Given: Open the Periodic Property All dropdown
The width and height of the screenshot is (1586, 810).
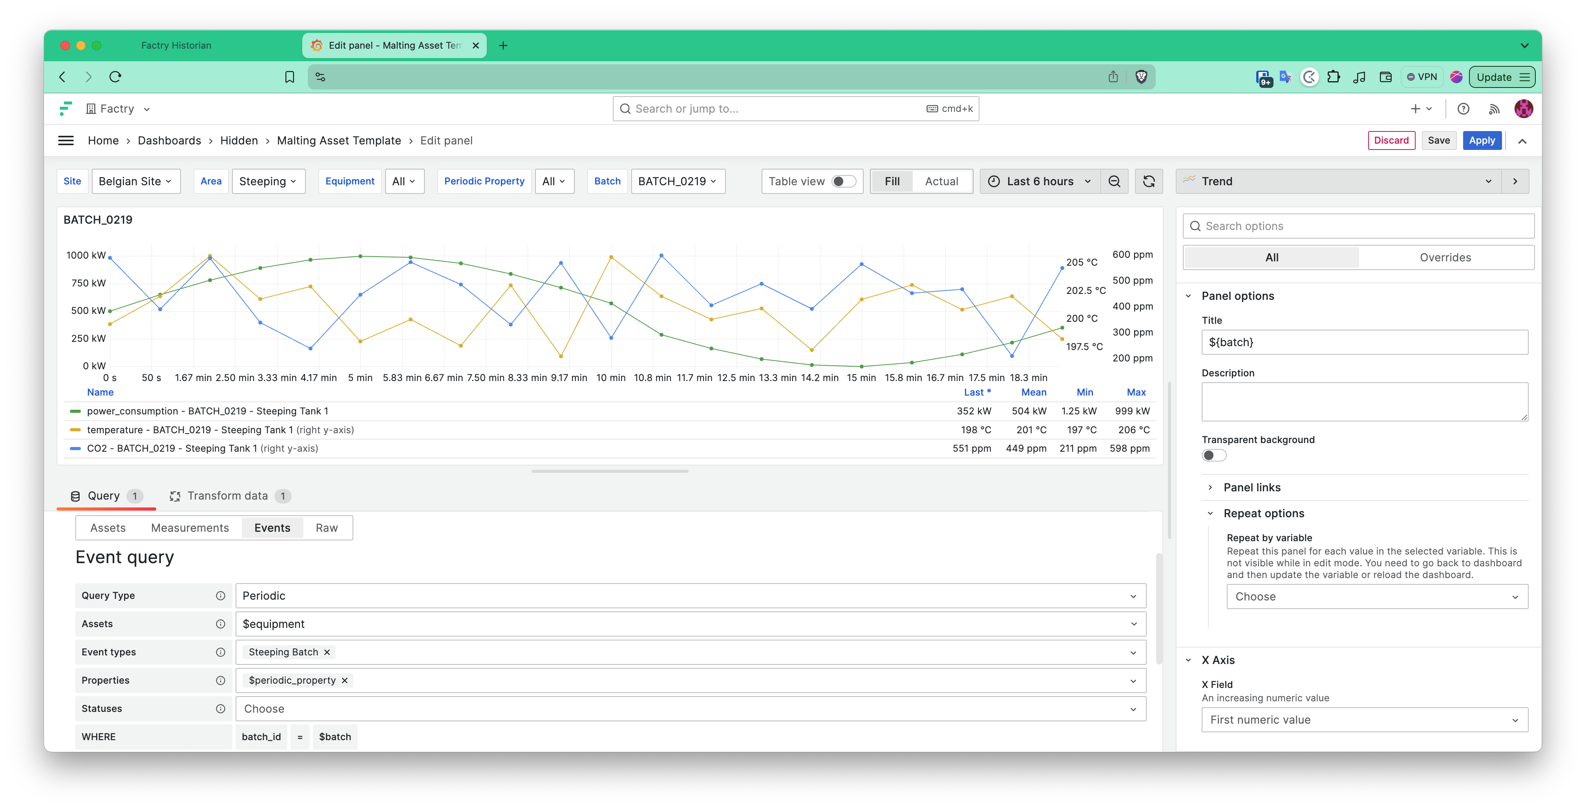Looking at the screenshot, I should [554, 181].
